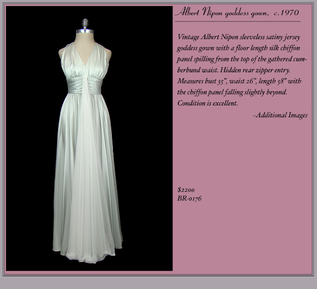Click the goddess gown product photo
The image size is (317, 289).
click(89, 139)
